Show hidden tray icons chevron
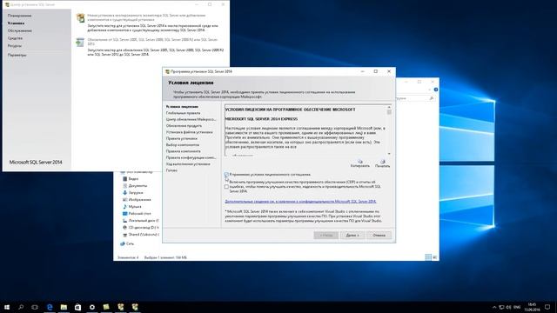Image resolution: width=557 pixels, height=313 pixels. coord(494,307)
